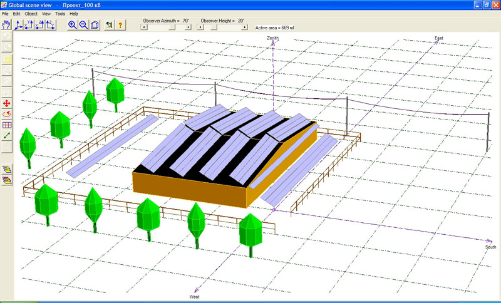Select the green measure distance tool
This screenshot has width=501, height=303.
click(x=8, y=135)
